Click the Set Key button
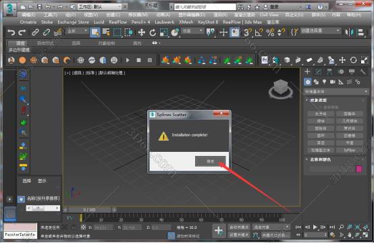Viewport: 374px width, 243px height. 238,235
